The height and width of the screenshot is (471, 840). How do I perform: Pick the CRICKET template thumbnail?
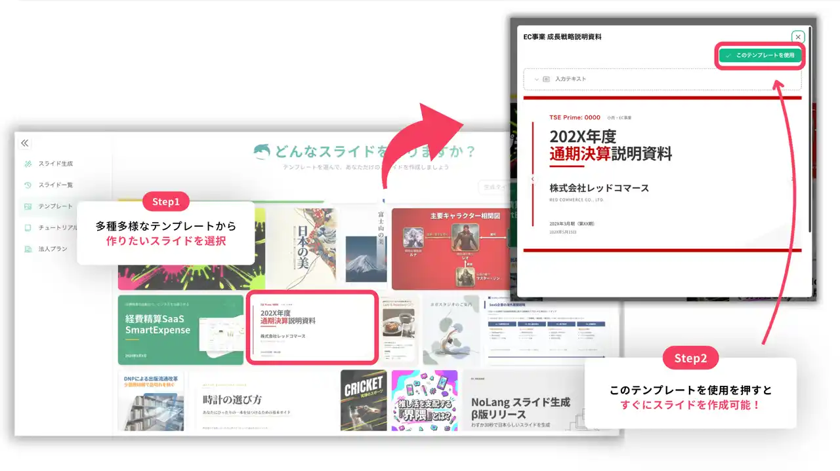tap(363, 400)
